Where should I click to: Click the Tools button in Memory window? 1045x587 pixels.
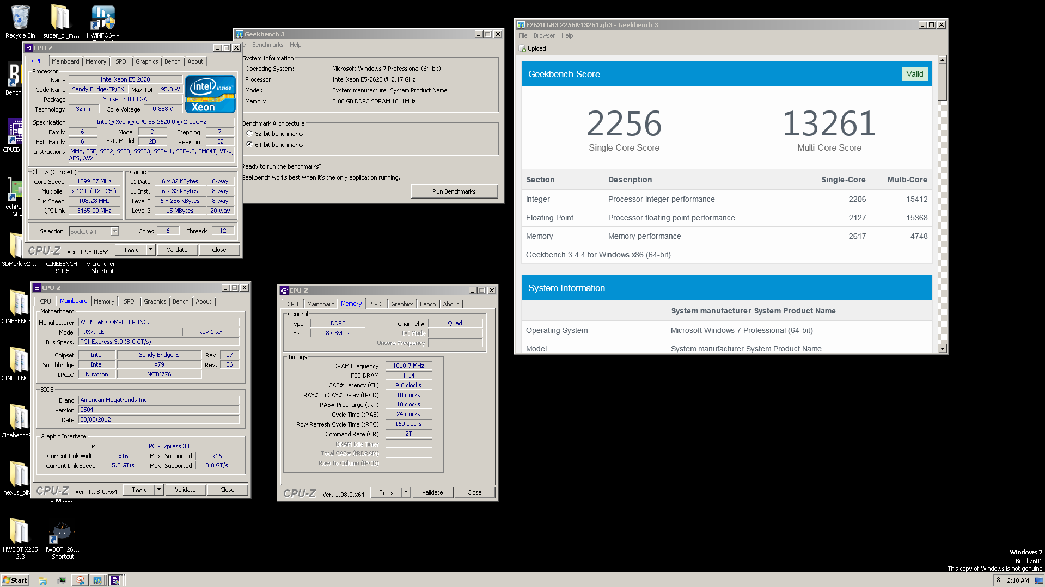pyautogui.click(x=386, y=493)
